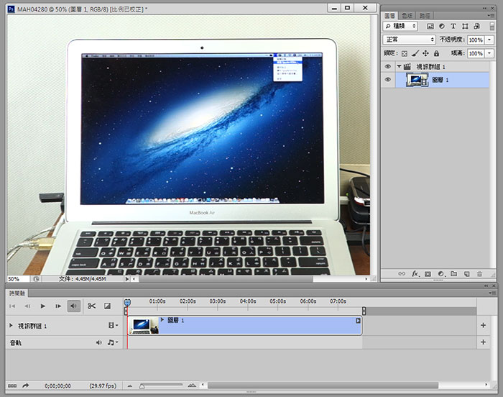Switch to the 路徑 (Paths) tab
The image size is (503, 397).
(x=425, y=15)
